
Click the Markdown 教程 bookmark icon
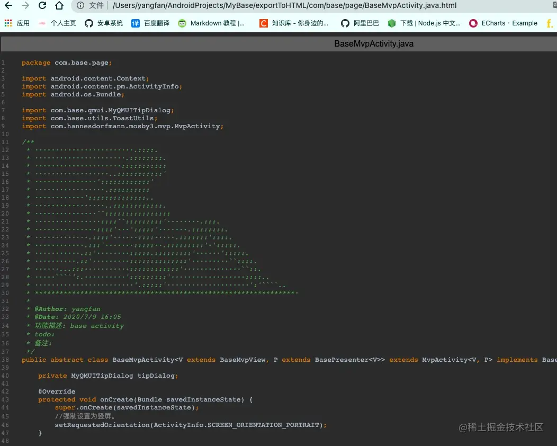tap(182, 23)
